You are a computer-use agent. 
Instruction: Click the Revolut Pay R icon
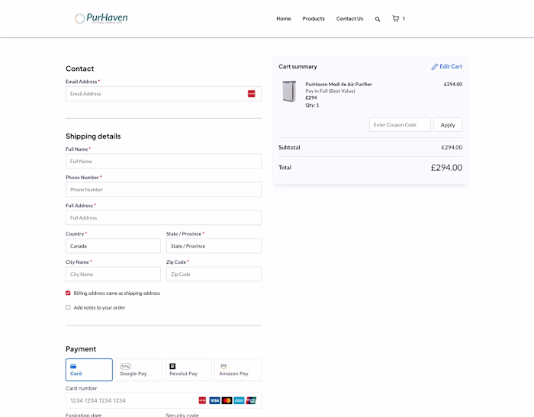(172, 366)
